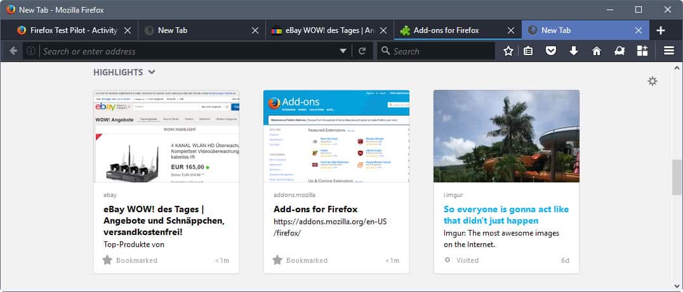Click bookmark star on Add-ons card
The width and height of the screenshot is (683, 292).
[x=277, y=260]
